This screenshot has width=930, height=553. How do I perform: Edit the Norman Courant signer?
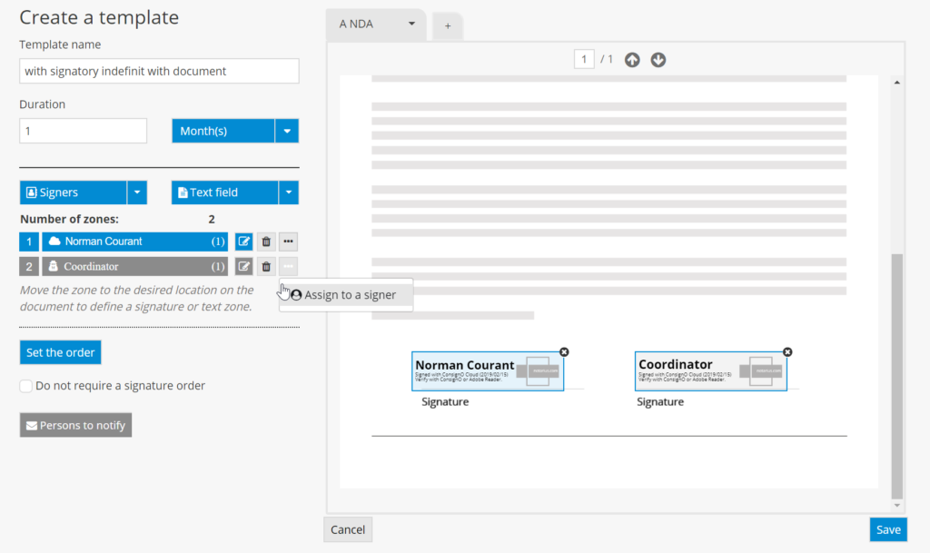tap(243, 242)
